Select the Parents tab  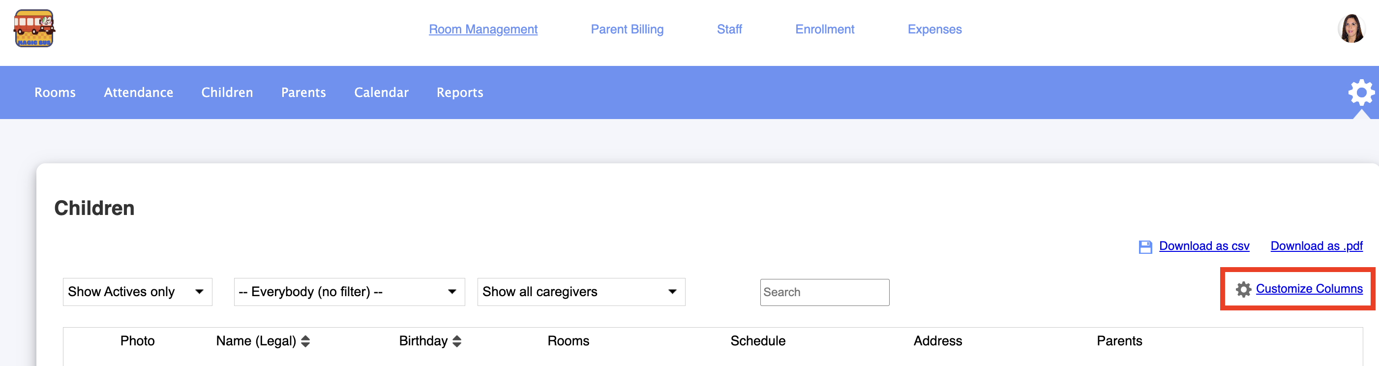click(x=303, y=92)
